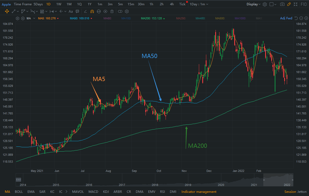Click the Adj Fwd price adjustment link

click(x=286, y=18)
